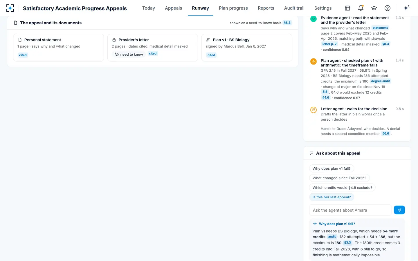Open the §6.6 citation chip

pos(386,134)
